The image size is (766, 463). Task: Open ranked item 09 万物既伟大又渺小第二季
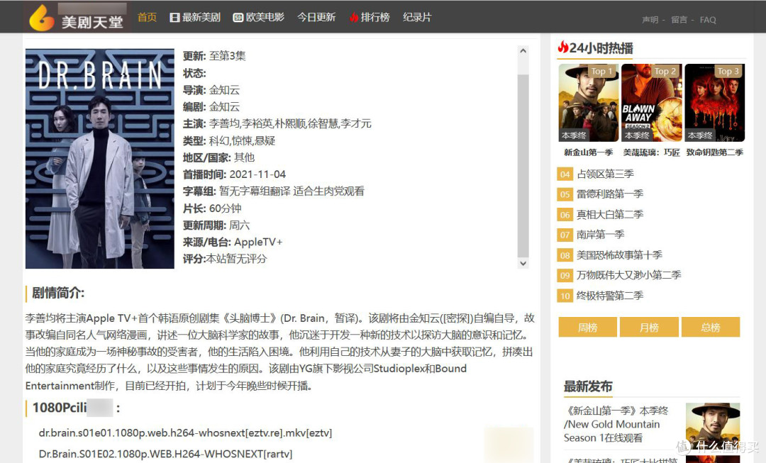(x=628, y=275)
